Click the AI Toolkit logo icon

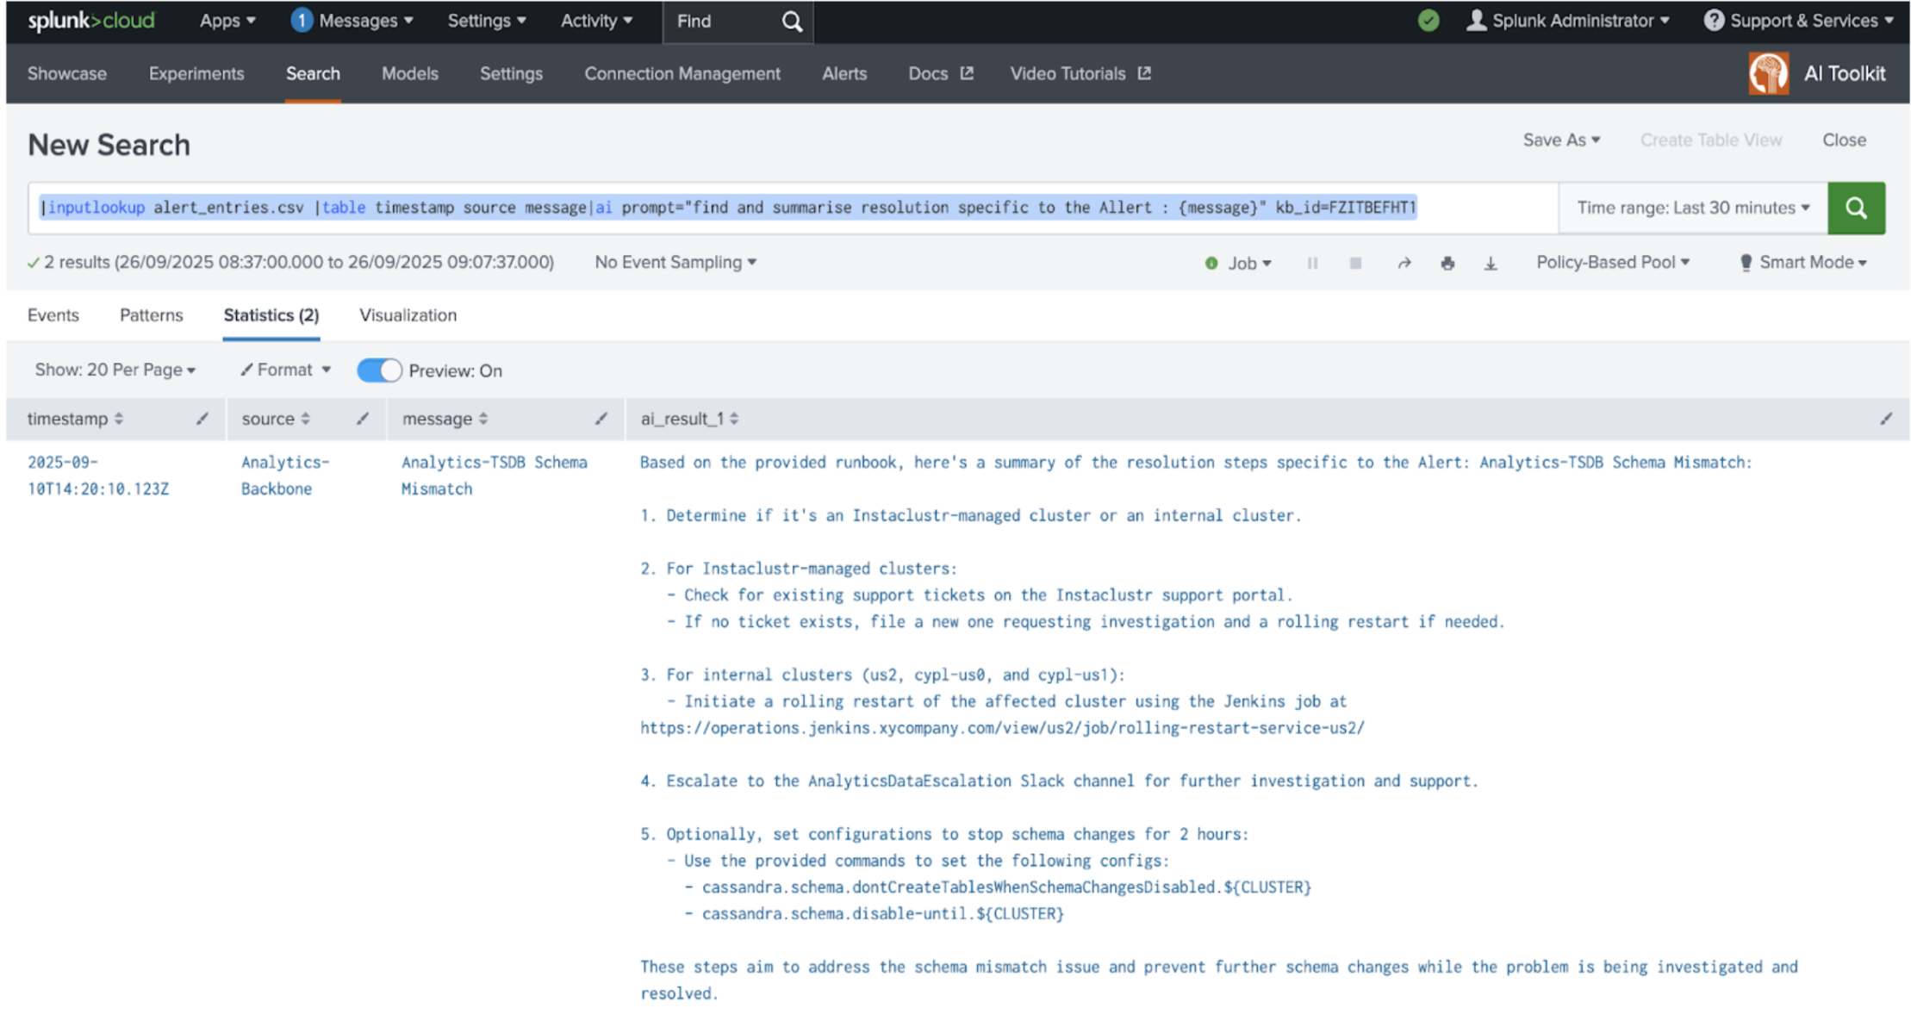1769,73
